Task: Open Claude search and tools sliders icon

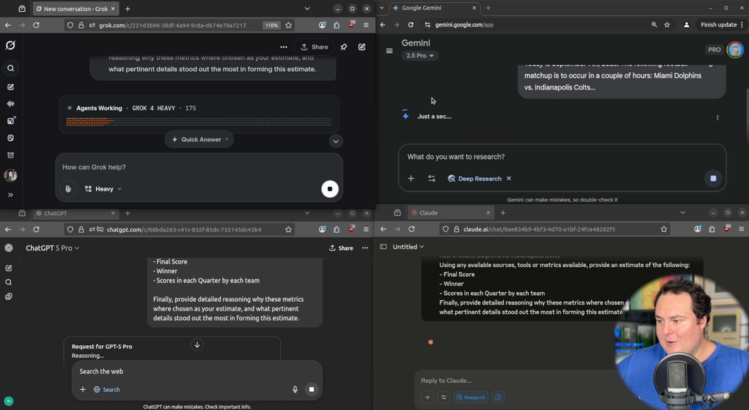Action: pos(444,397)
